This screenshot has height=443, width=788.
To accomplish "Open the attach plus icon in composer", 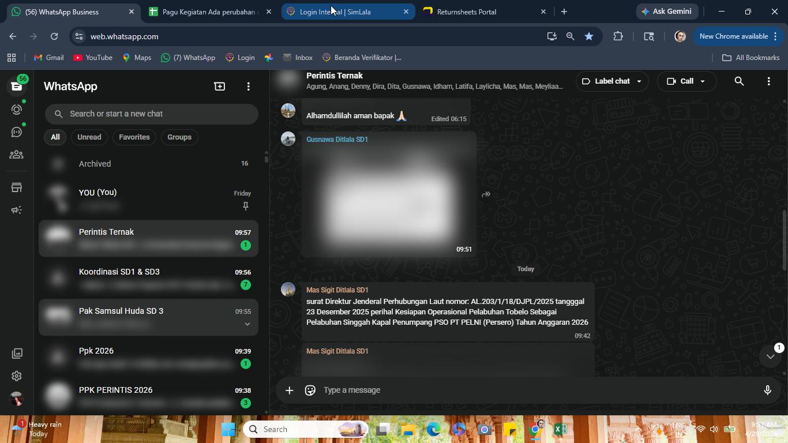I will 290,391.
